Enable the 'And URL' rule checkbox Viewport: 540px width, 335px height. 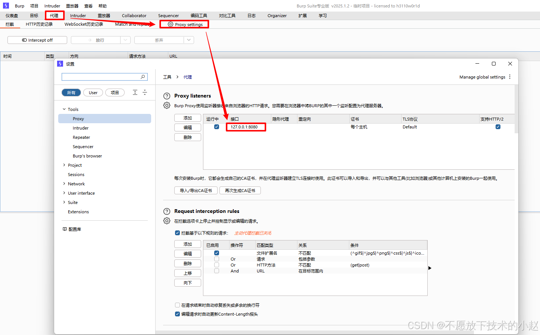[216, 271]
